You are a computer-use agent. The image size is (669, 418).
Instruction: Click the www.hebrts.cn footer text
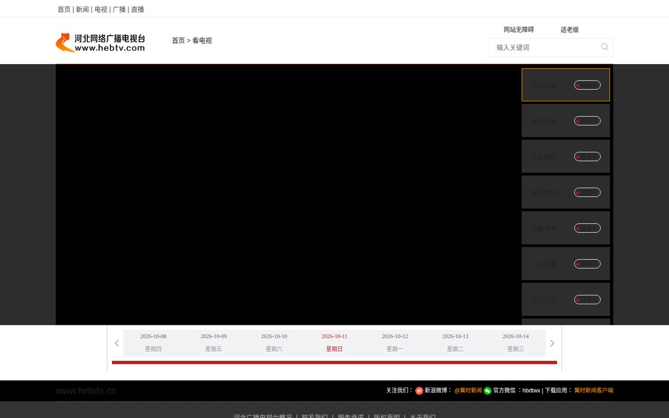click(x=86, y=391)
